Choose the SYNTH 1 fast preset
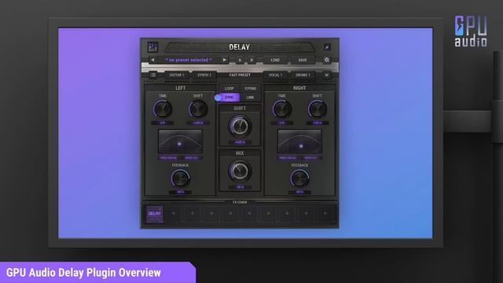503x283 pixels. (204, 75)
